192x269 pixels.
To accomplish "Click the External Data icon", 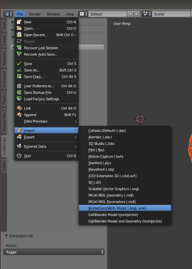I will [x=19, y=146].
